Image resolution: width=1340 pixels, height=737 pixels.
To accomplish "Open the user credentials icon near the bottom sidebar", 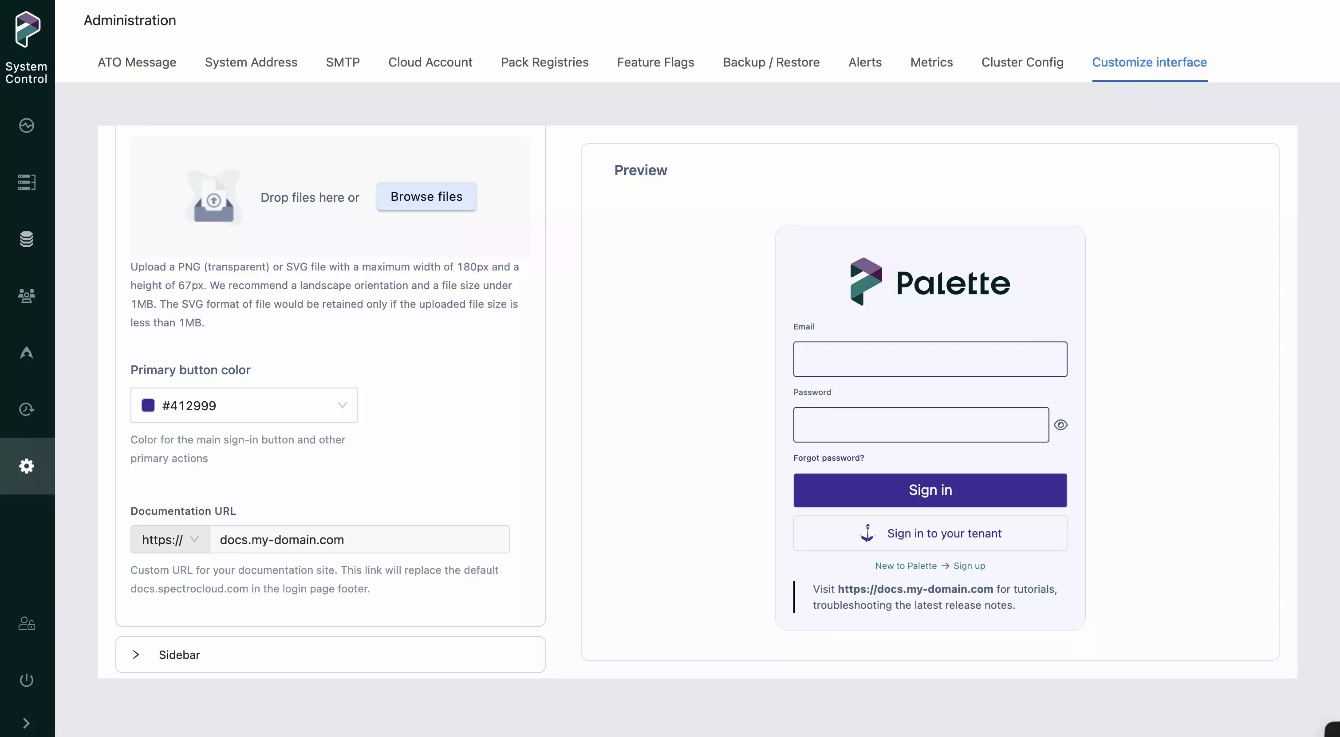I will coord(26,623).
